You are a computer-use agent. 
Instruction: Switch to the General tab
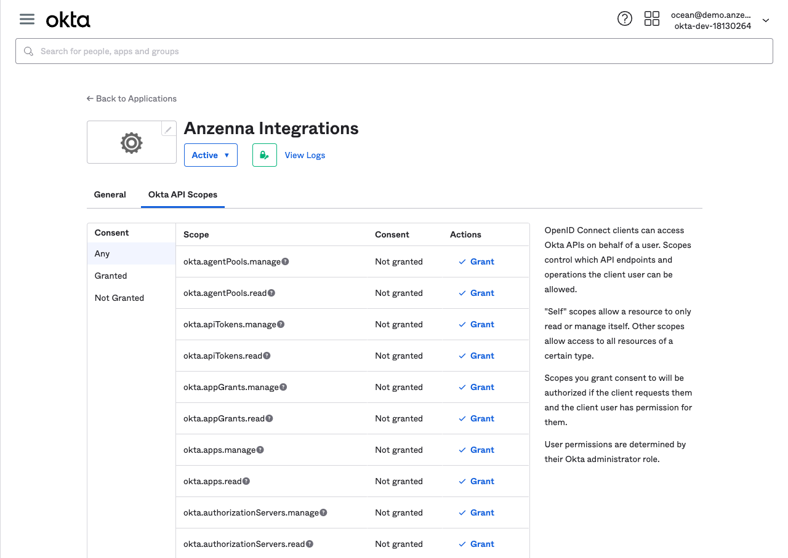pyautogui.click(x=110, y=194)
